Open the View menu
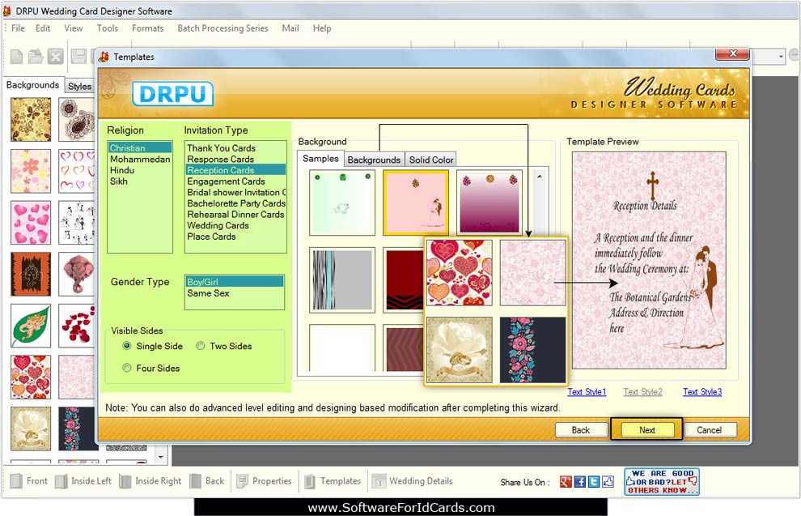Screen dimensions: 801x516 (x=73, y=28)
